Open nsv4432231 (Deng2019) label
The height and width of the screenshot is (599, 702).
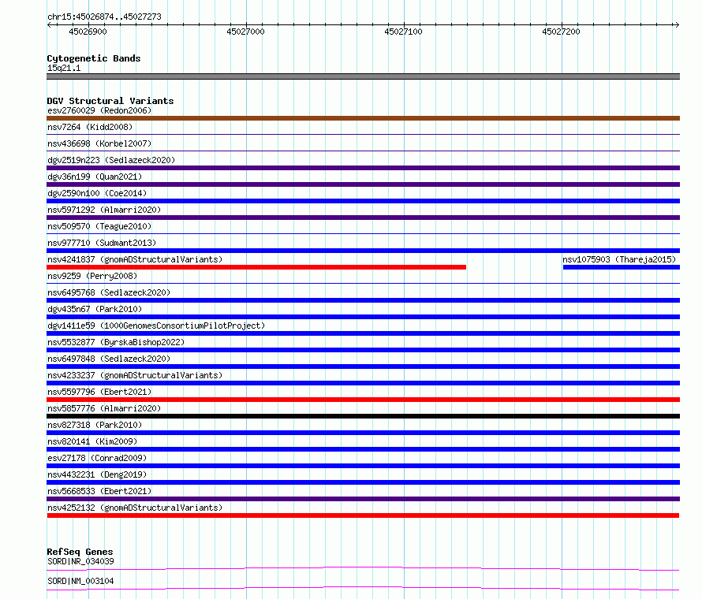pyautogui.click(x=97, y=474)
